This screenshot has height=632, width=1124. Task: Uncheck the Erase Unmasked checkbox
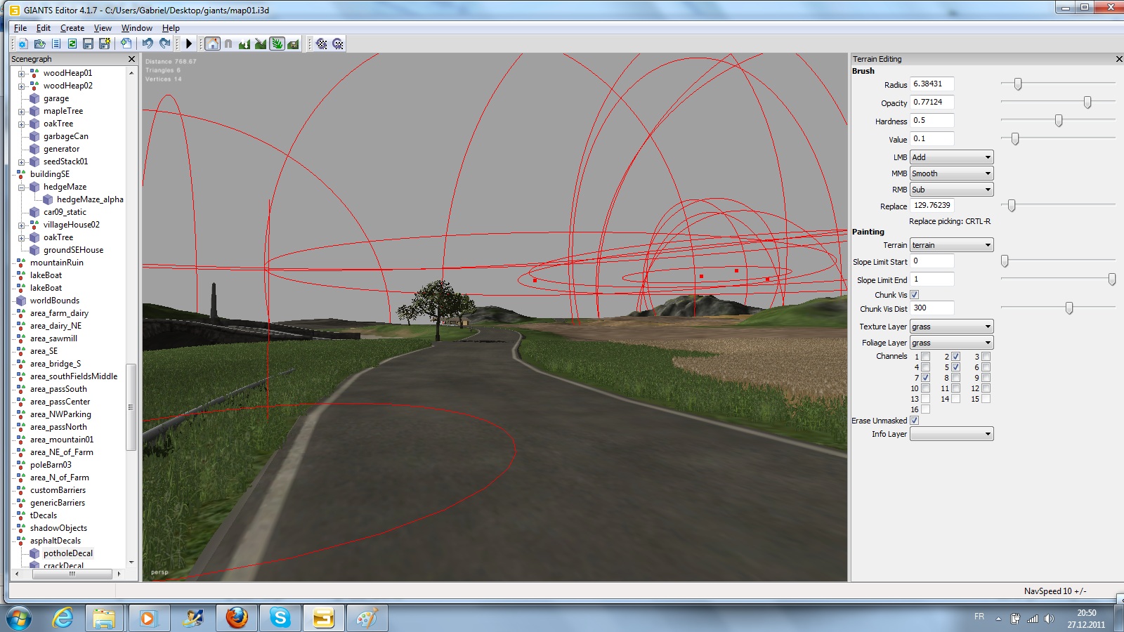915,421
